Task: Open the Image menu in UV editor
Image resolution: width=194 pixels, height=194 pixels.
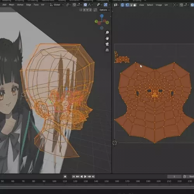Action: point(159,5)
